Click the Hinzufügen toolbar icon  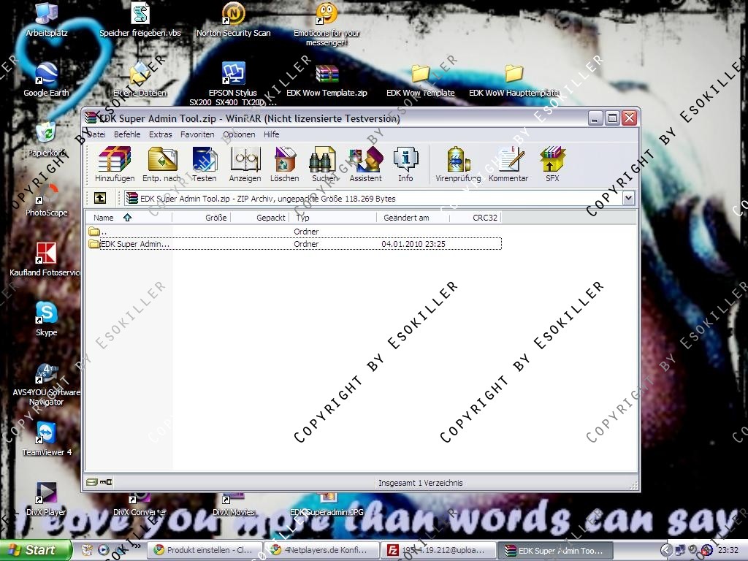coord(115,164)
